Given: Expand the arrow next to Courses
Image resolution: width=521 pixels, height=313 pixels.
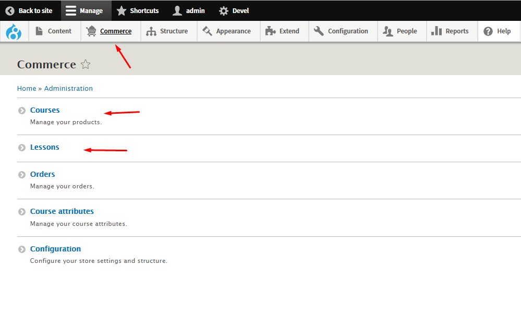Looking at the screenshot, I should (21, 110).
